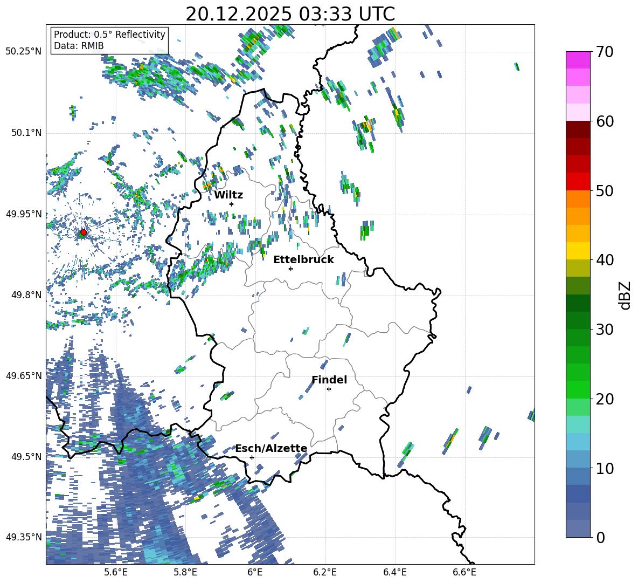Click the Ettelbruck location cross marker

pos(290,269)
